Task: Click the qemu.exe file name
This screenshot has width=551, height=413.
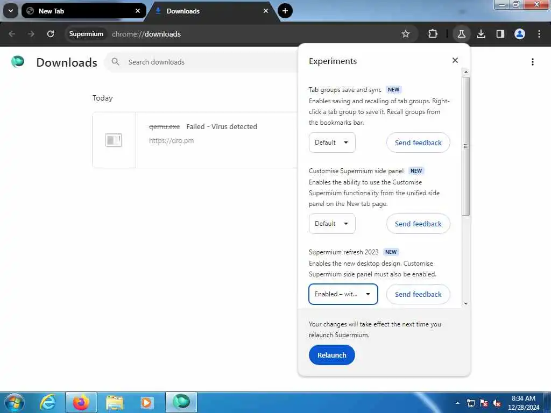Action: pyautogui.click(x=164, y=127)
